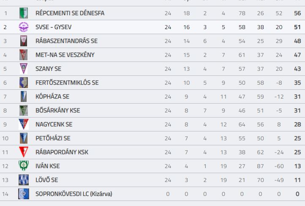Click the Szany SE pennant logo

pos(24,69)
